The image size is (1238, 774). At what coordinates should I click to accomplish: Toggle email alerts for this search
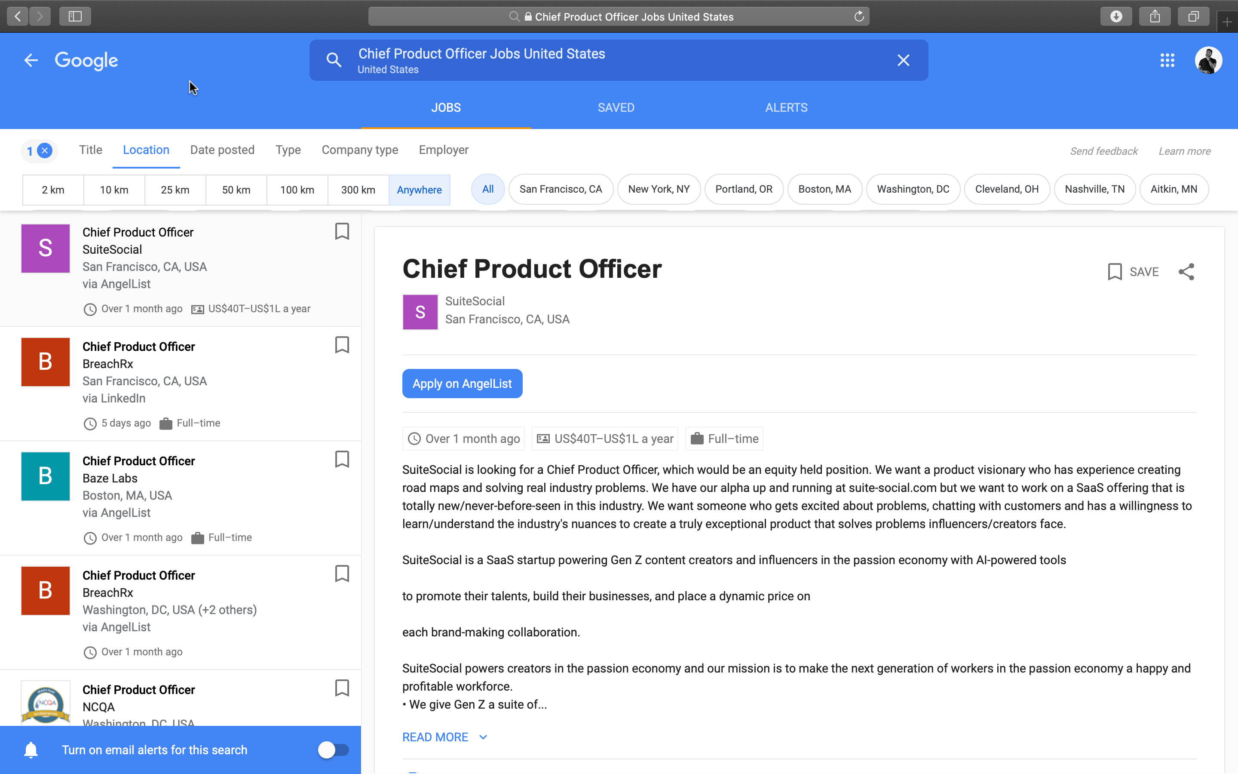[334, 750]
